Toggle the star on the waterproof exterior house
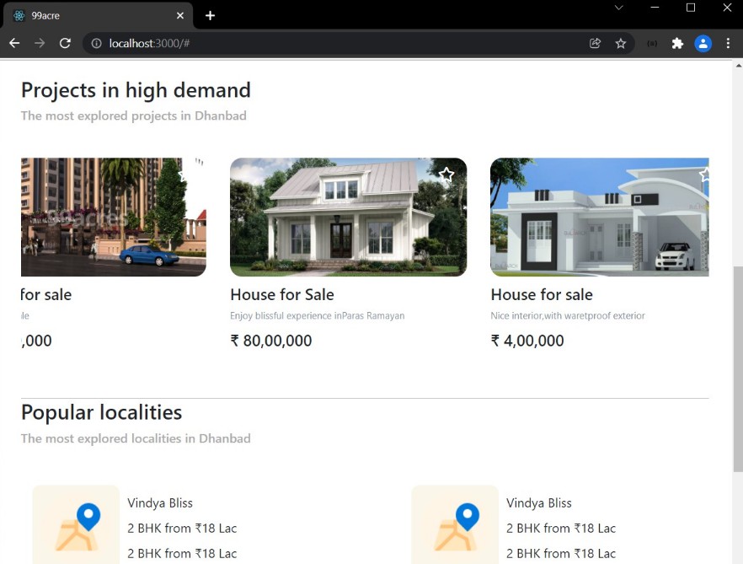Viewport: 743px width, 564px height. 704,175
